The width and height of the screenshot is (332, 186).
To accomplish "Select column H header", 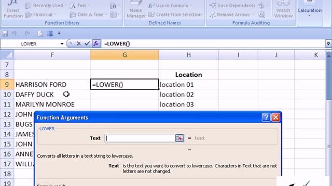I will coord(188,55).
